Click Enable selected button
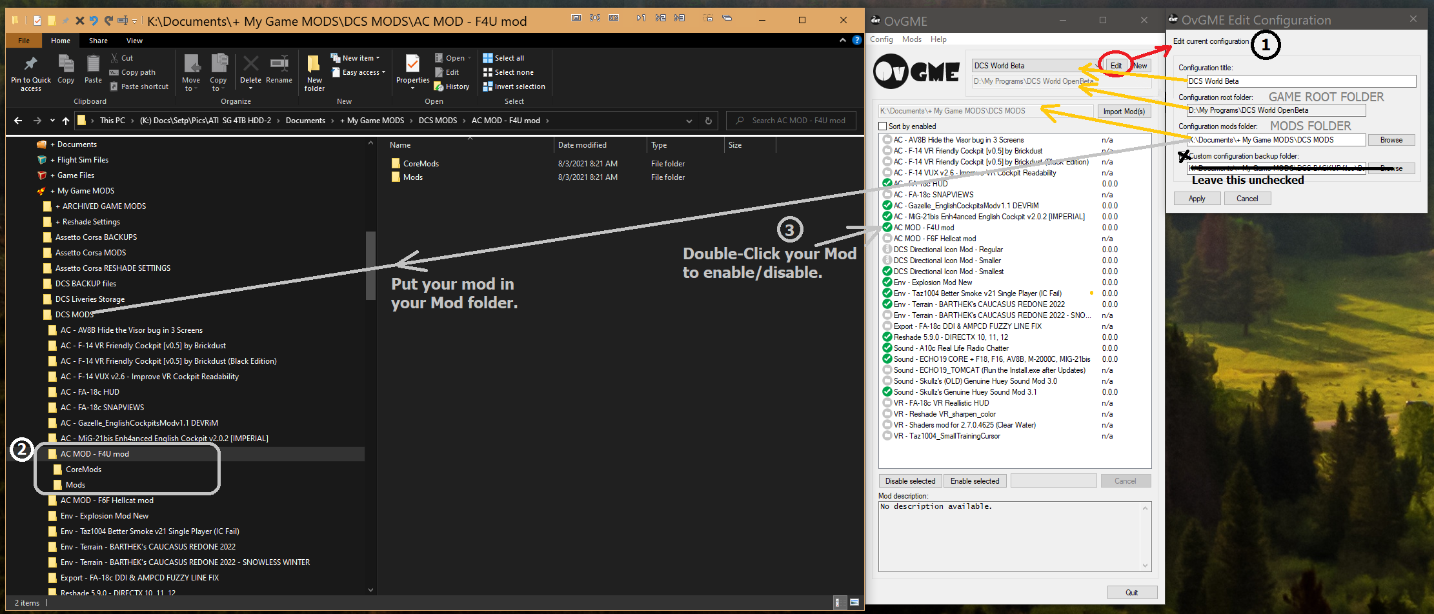 [x=975, y=481]
